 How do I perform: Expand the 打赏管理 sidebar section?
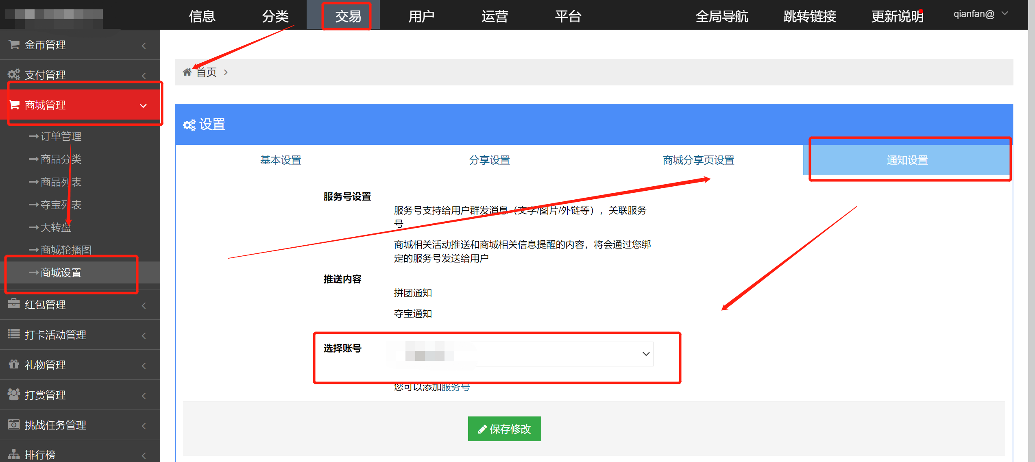tap(80, 394)
